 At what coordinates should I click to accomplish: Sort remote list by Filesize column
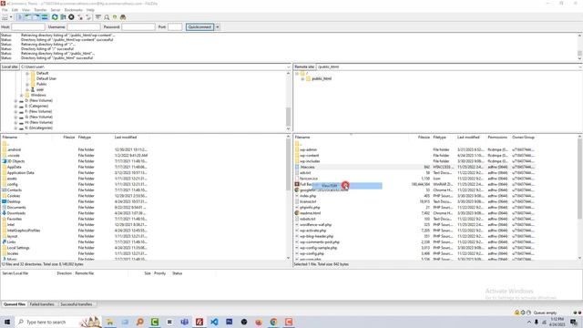424,138
